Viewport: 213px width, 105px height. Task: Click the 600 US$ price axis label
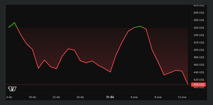(199, 13)
